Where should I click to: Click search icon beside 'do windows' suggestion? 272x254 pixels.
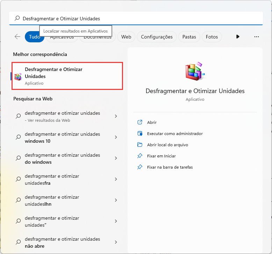(18, 158)
